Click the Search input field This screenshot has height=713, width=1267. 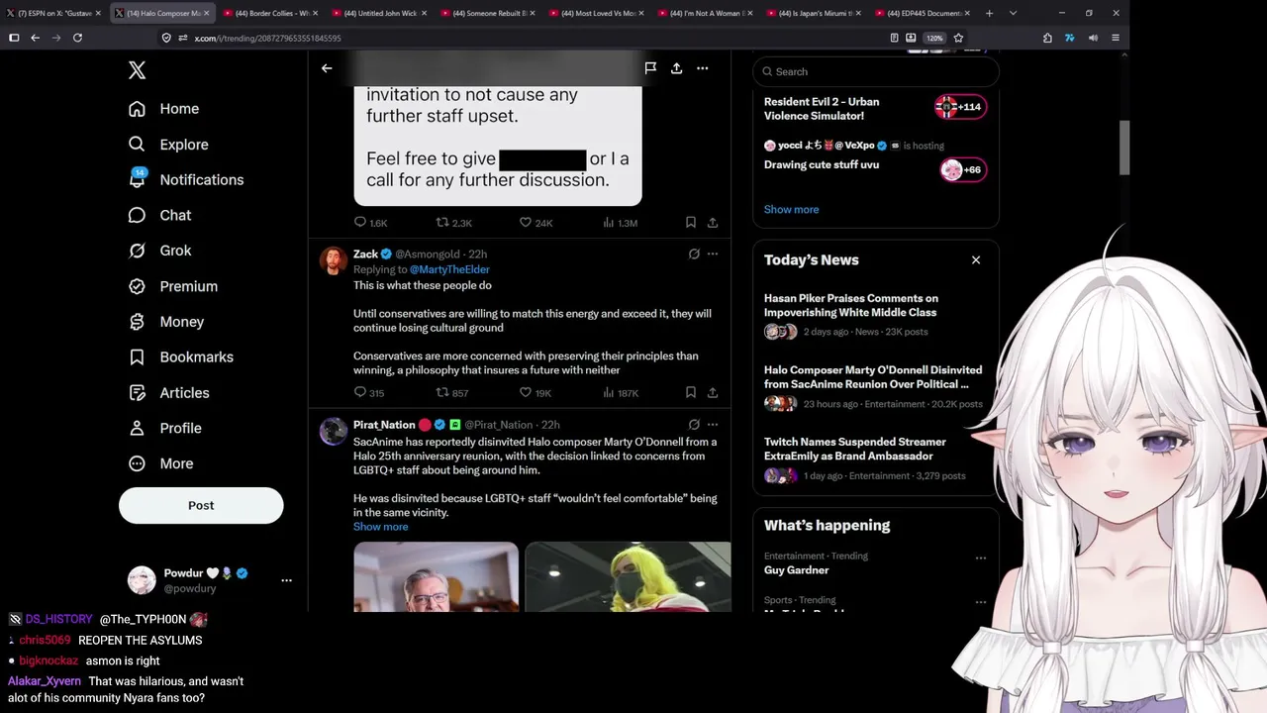point(876,71)
